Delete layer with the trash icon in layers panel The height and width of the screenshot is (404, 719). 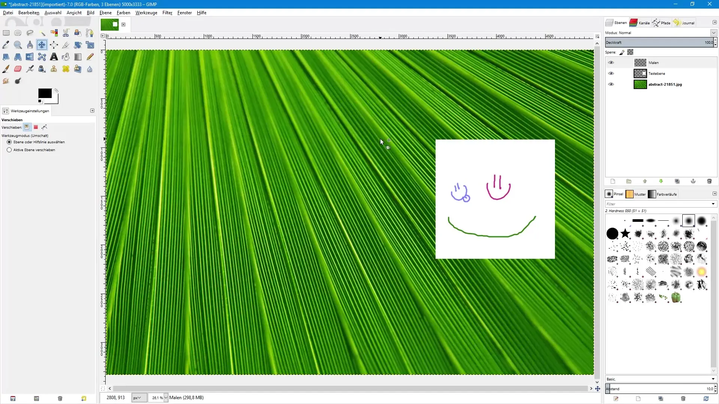pyautogui.click(x=709, y=181)
